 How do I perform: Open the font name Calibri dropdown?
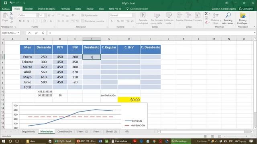pyautogui.click(x=37, y=15)
